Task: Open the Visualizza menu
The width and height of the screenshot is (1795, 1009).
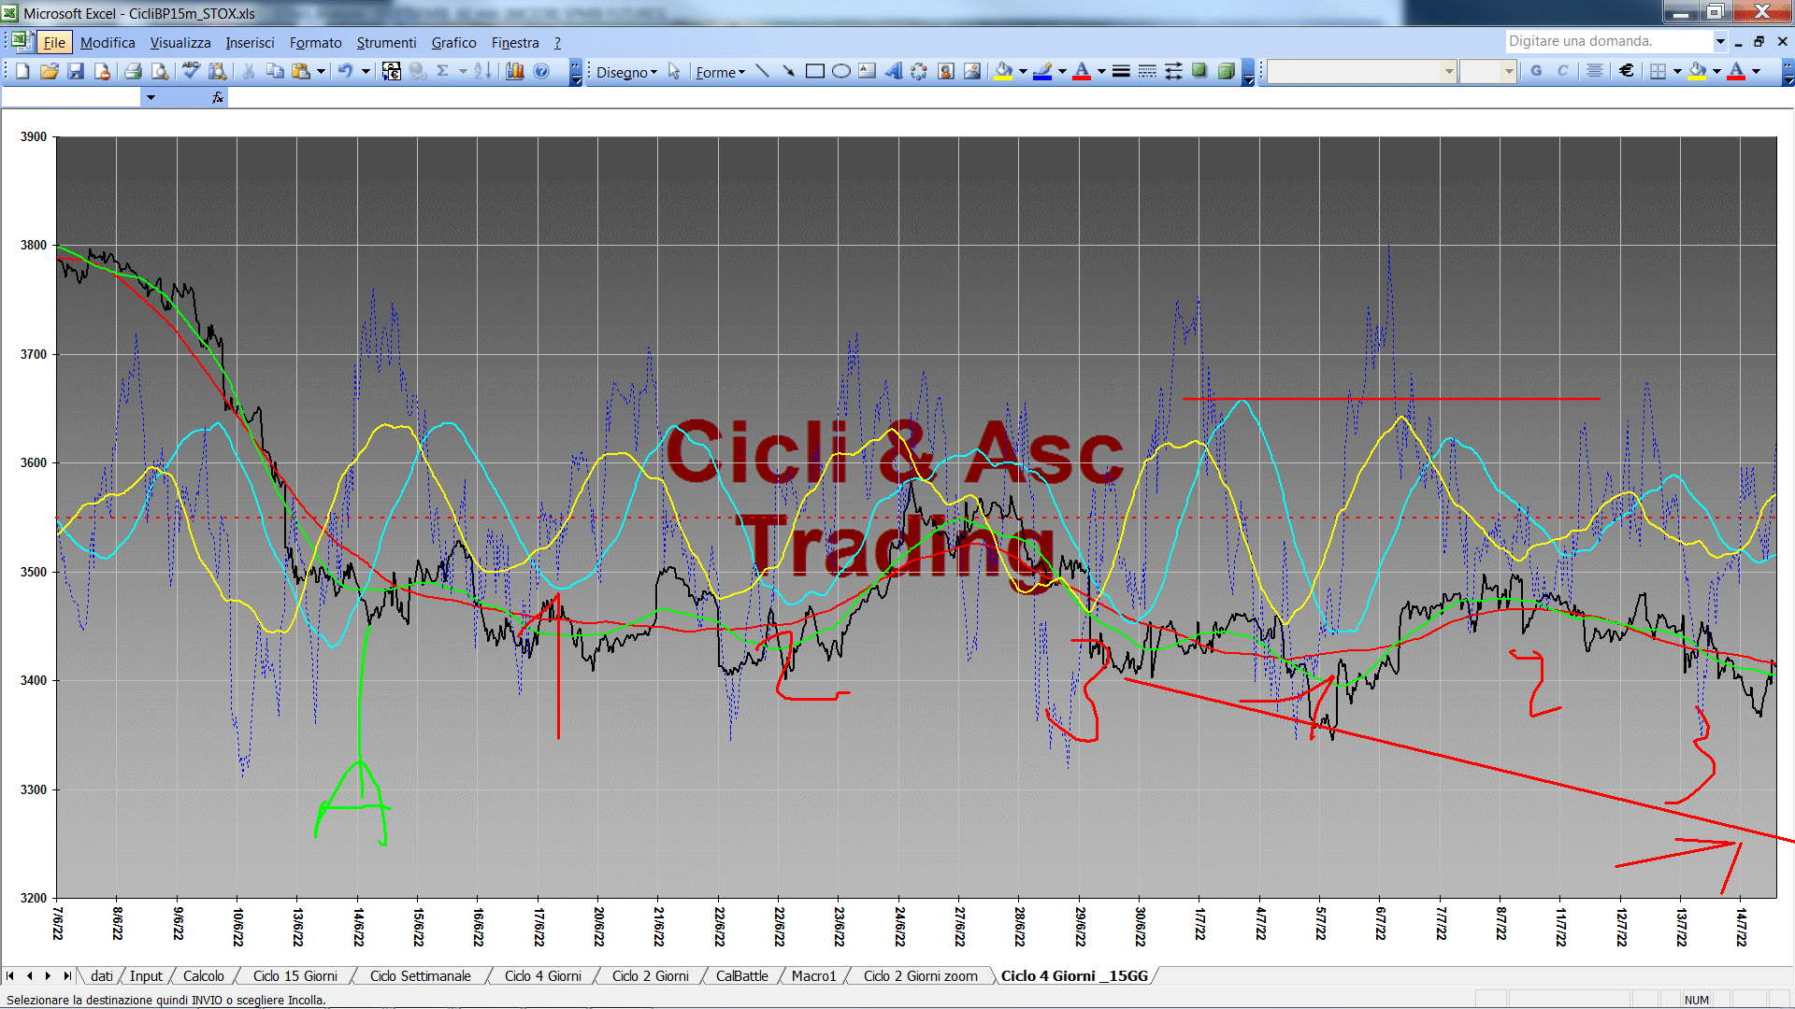Action: coord(180,43)
